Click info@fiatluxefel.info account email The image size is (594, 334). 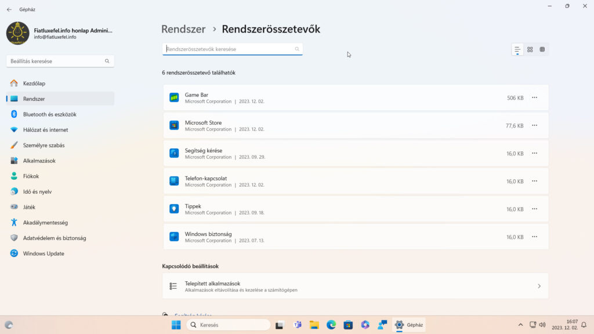point(55,37)
